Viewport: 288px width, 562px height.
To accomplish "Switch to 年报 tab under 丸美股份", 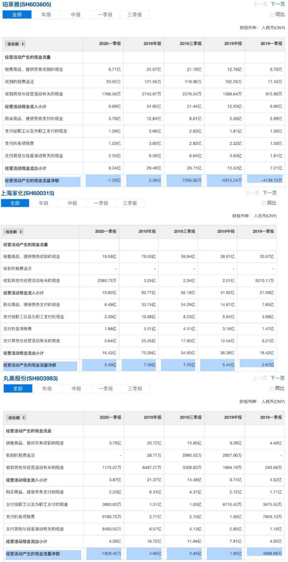I will click(x=47, y=388).
